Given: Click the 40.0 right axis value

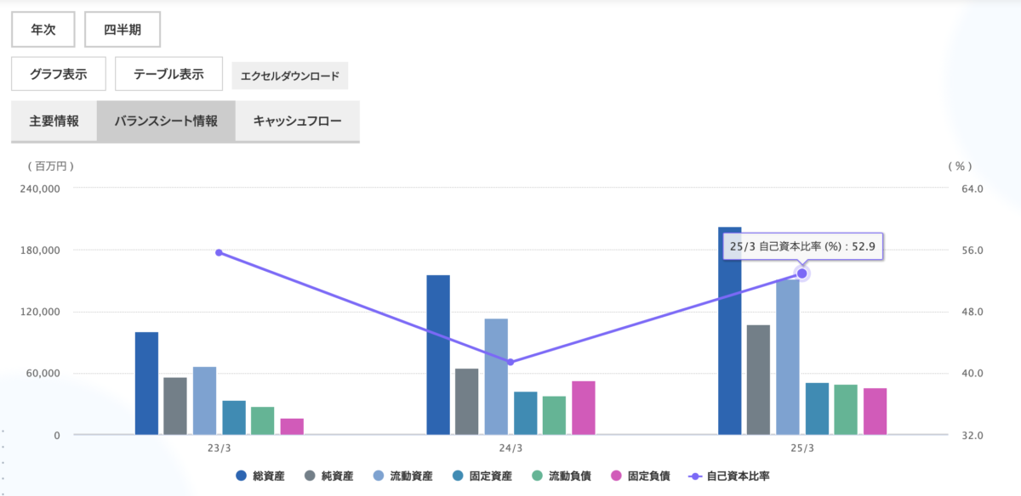Looking at the screenshot, I should click(973, 374).
